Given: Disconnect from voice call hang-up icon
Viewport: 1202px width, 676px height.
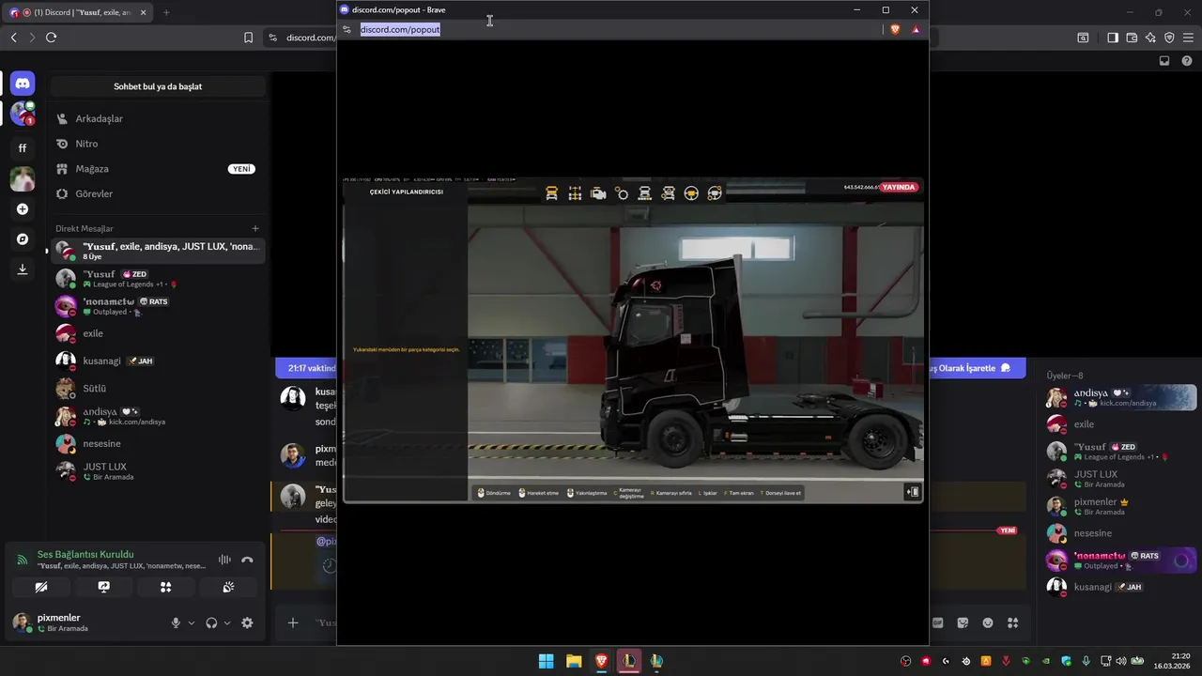Looking at the screenshot, I should click(247, 560).
